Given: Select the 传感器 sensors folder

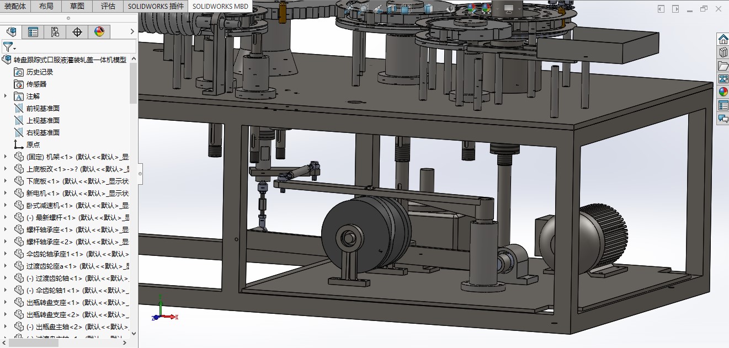Looking at the screenshot, I should coord(36,84).
